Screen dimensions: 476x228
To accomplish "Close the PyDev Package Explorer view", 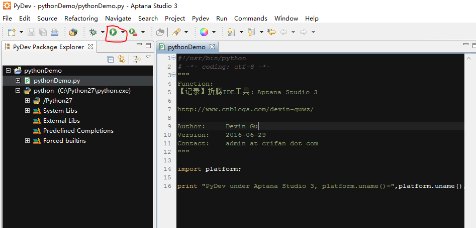I will point(90,47).
